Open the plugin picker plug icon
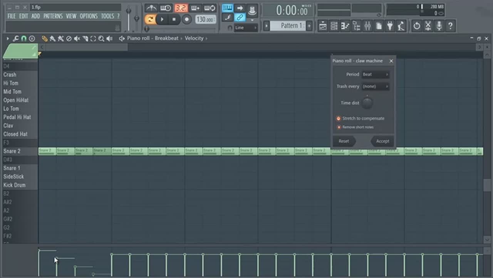The width and height of the screenshot is (493, 278). pos(390,26)
